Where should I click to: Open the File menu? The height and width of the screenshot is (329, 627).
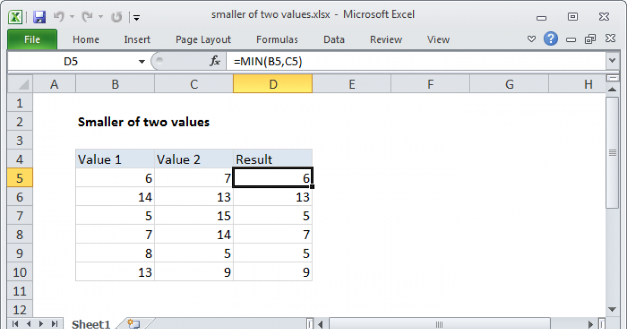click(32, 39)
